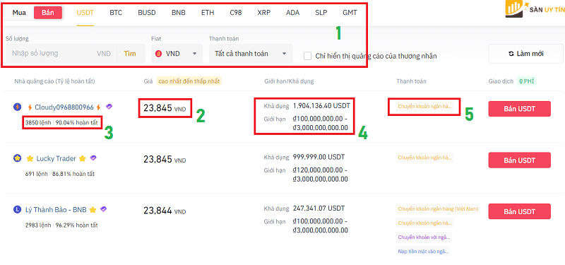This screenshot has height=265, width=565.
Task: Open Lucky Trader advertiser profile
Action: point(56,158)
